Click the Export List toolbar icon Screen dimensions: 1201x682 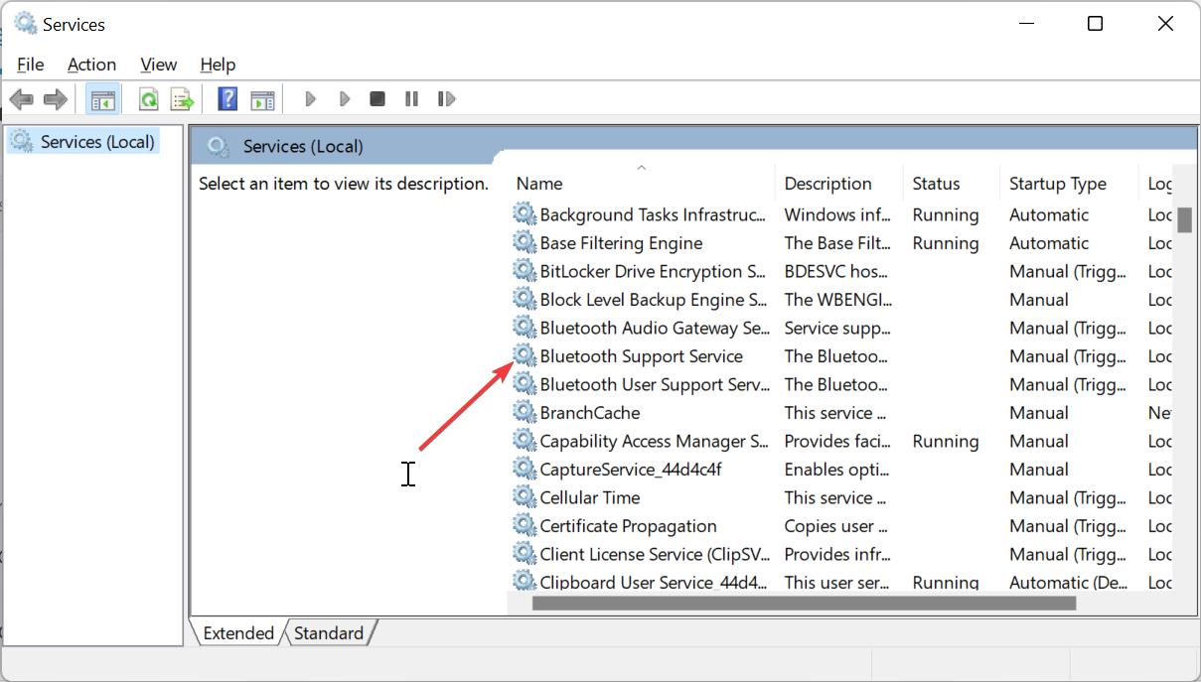[x=182, y=99]
